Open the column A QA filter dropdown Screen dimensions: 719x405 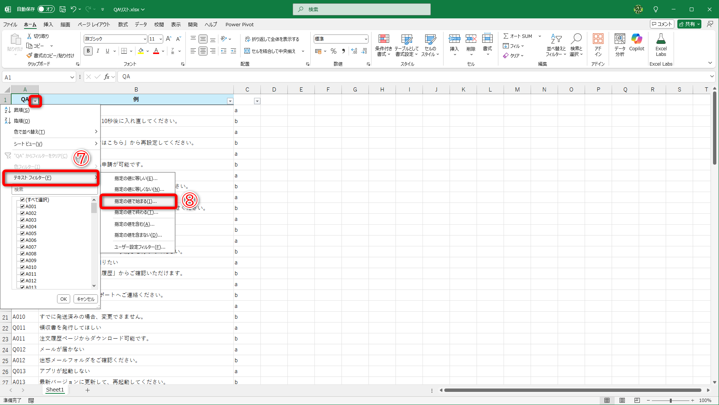point(35,101)
